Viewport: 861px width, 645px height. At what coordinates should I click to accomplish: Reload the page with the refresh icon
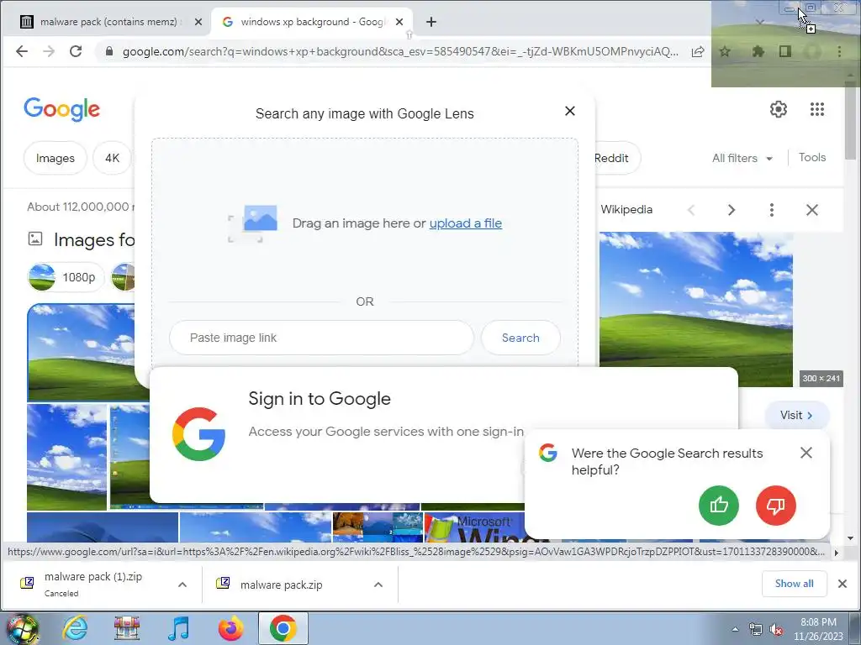(76, 51)
